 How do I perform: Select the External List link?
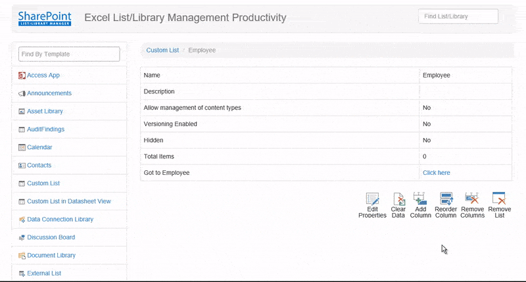pyautogui.click(x=44, y=273)
